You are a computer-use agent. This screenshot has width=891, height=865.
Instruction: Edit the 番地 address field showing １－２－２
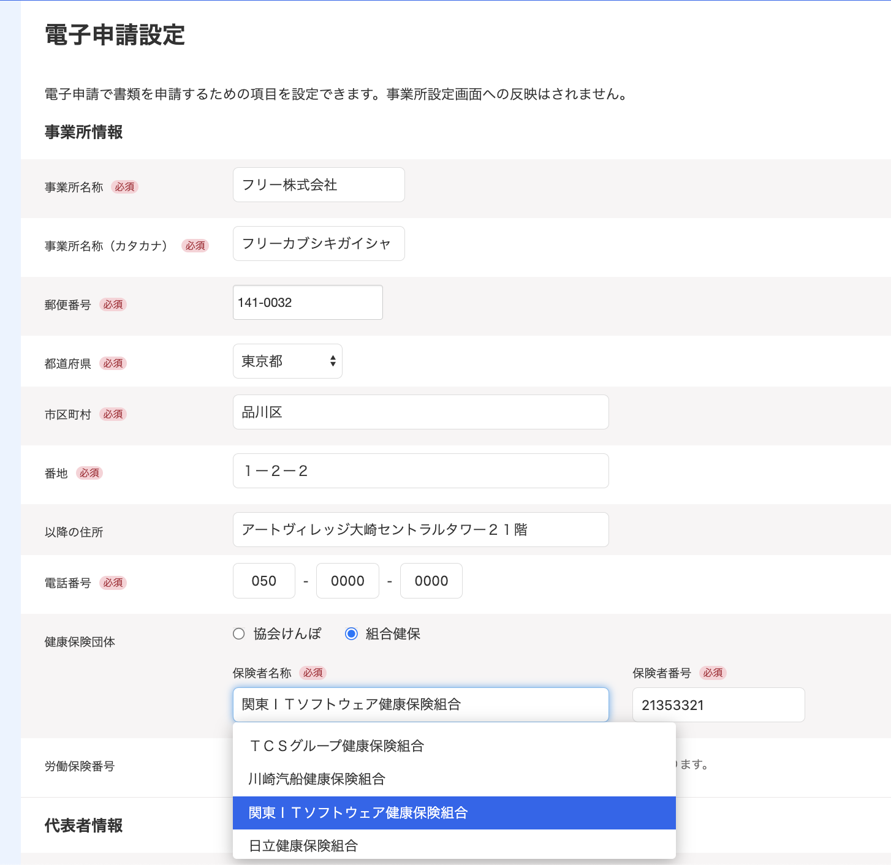(420, 470)
